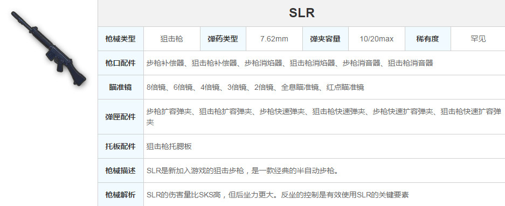Click the scope list starting with 8倍镜
This screenshot has width=505, height=206.
tap(255, 87)
